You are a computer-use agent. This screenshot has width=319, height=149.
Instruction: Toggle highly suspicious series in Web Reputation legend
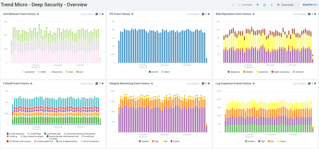click(280, 72)
